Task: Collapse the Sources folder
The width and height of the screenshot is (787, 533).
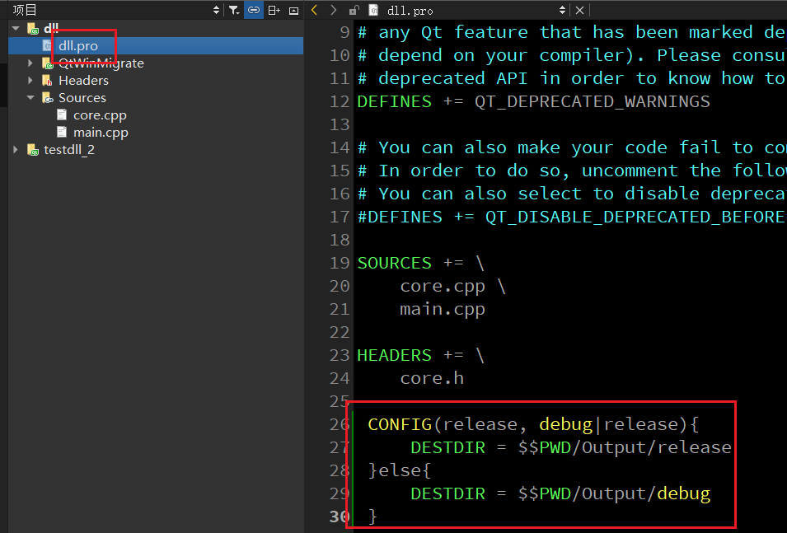Action: point(30,98)
